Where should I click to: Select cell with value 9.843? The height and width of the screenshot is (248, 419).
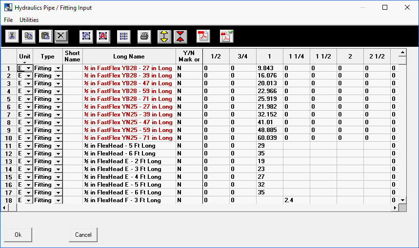coord(270,68)
